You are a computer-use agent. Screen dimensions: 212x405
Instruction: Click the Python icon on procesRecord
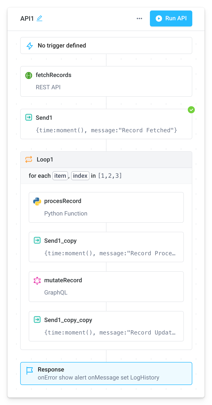(x=37, y=201)
